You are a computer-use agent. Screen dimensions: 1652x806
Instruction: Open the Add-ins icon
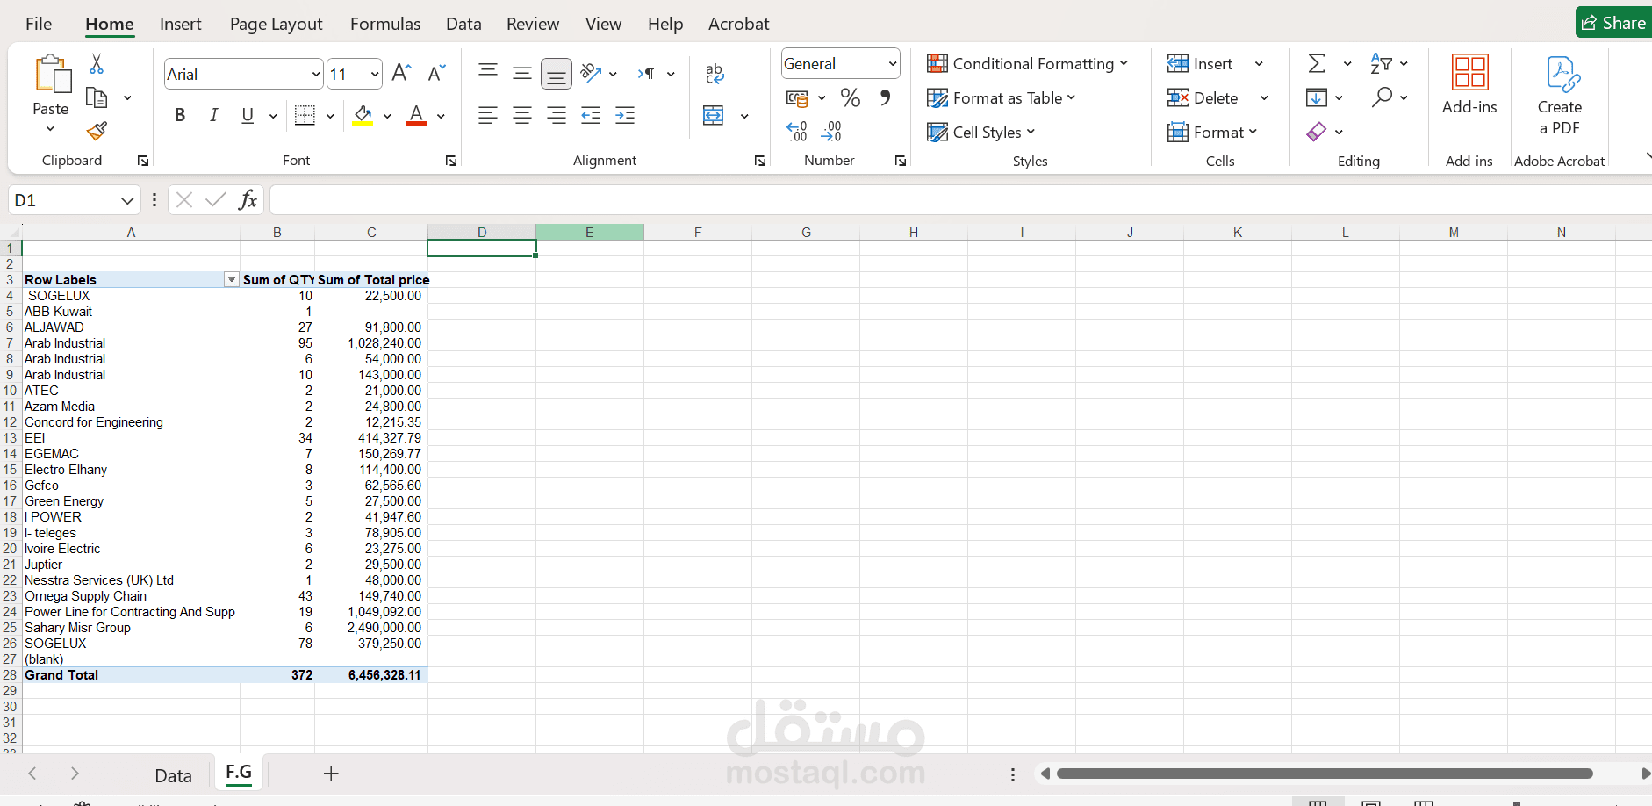click(x=1469, y=72)
